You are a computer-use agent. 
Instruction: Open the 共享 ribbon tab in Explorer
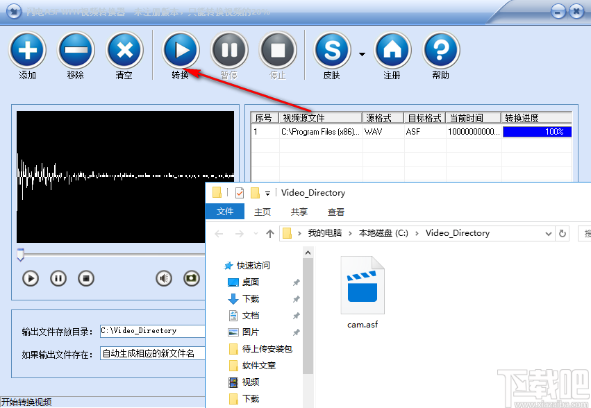click(299, 212)
